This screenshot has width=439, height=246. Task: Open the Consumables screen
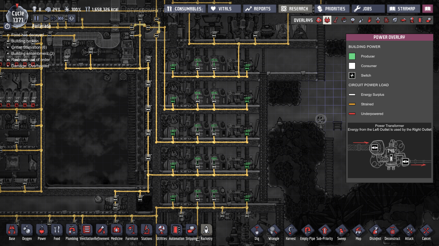point(185,9)
